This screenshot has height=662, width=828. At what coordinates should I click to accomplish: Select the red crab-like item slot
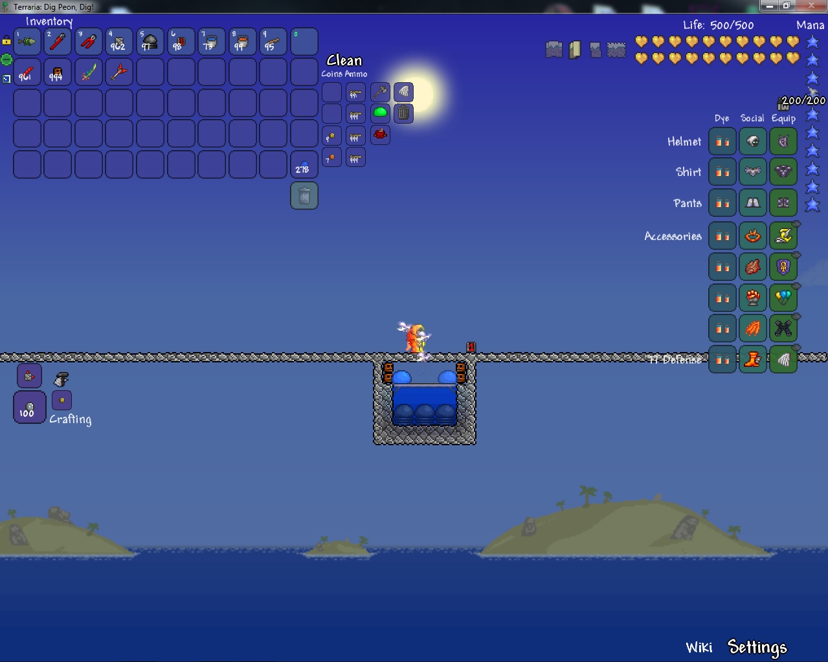coord(380,135)
